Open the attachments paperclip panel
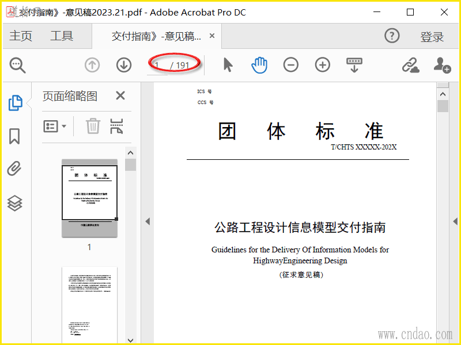461x345 pixels. (x=14, y=168)
